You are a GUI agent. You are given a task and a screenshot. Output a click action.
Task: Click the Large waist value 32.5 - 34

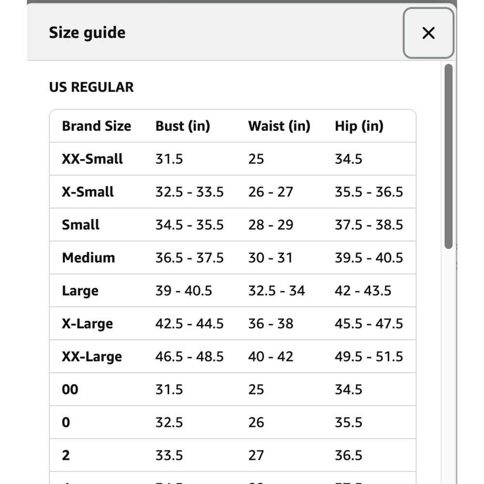(x=276, y=291)
